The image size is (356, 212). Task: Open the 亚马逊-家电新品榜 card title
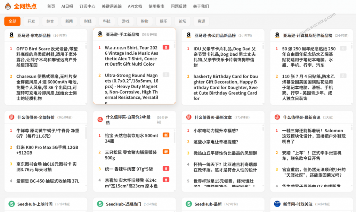(x=34, y=36)
